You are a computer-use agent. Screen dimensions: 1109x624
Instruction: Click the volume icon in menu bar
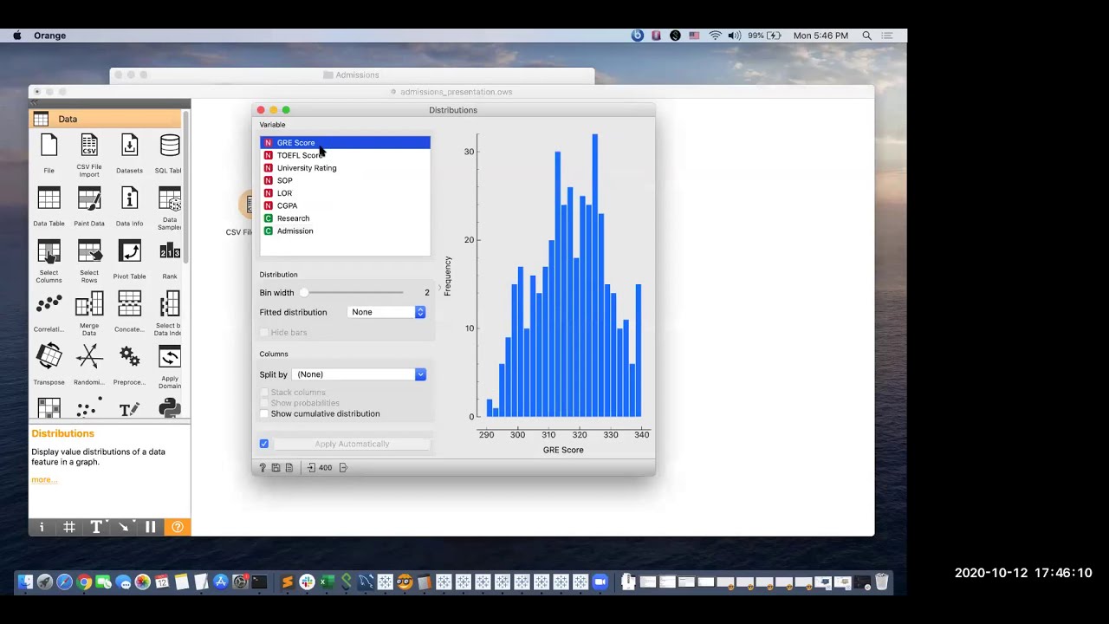point(734,36)
